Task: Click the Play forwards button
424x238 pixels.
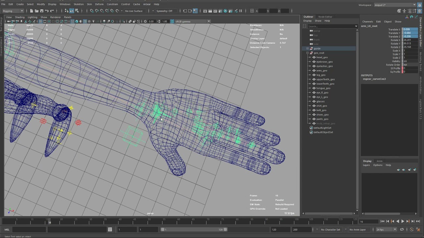Action: point(402,221)
